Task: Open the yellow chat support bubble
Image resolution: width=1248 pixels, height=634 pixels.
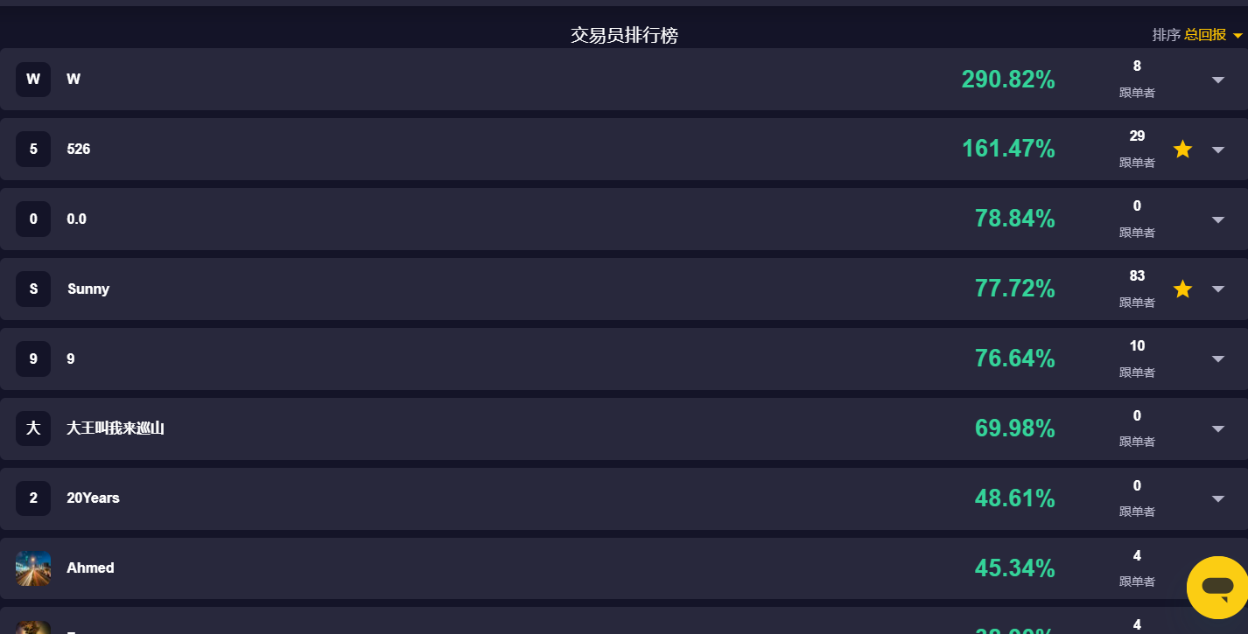Action: click(x=1217, y=587)
